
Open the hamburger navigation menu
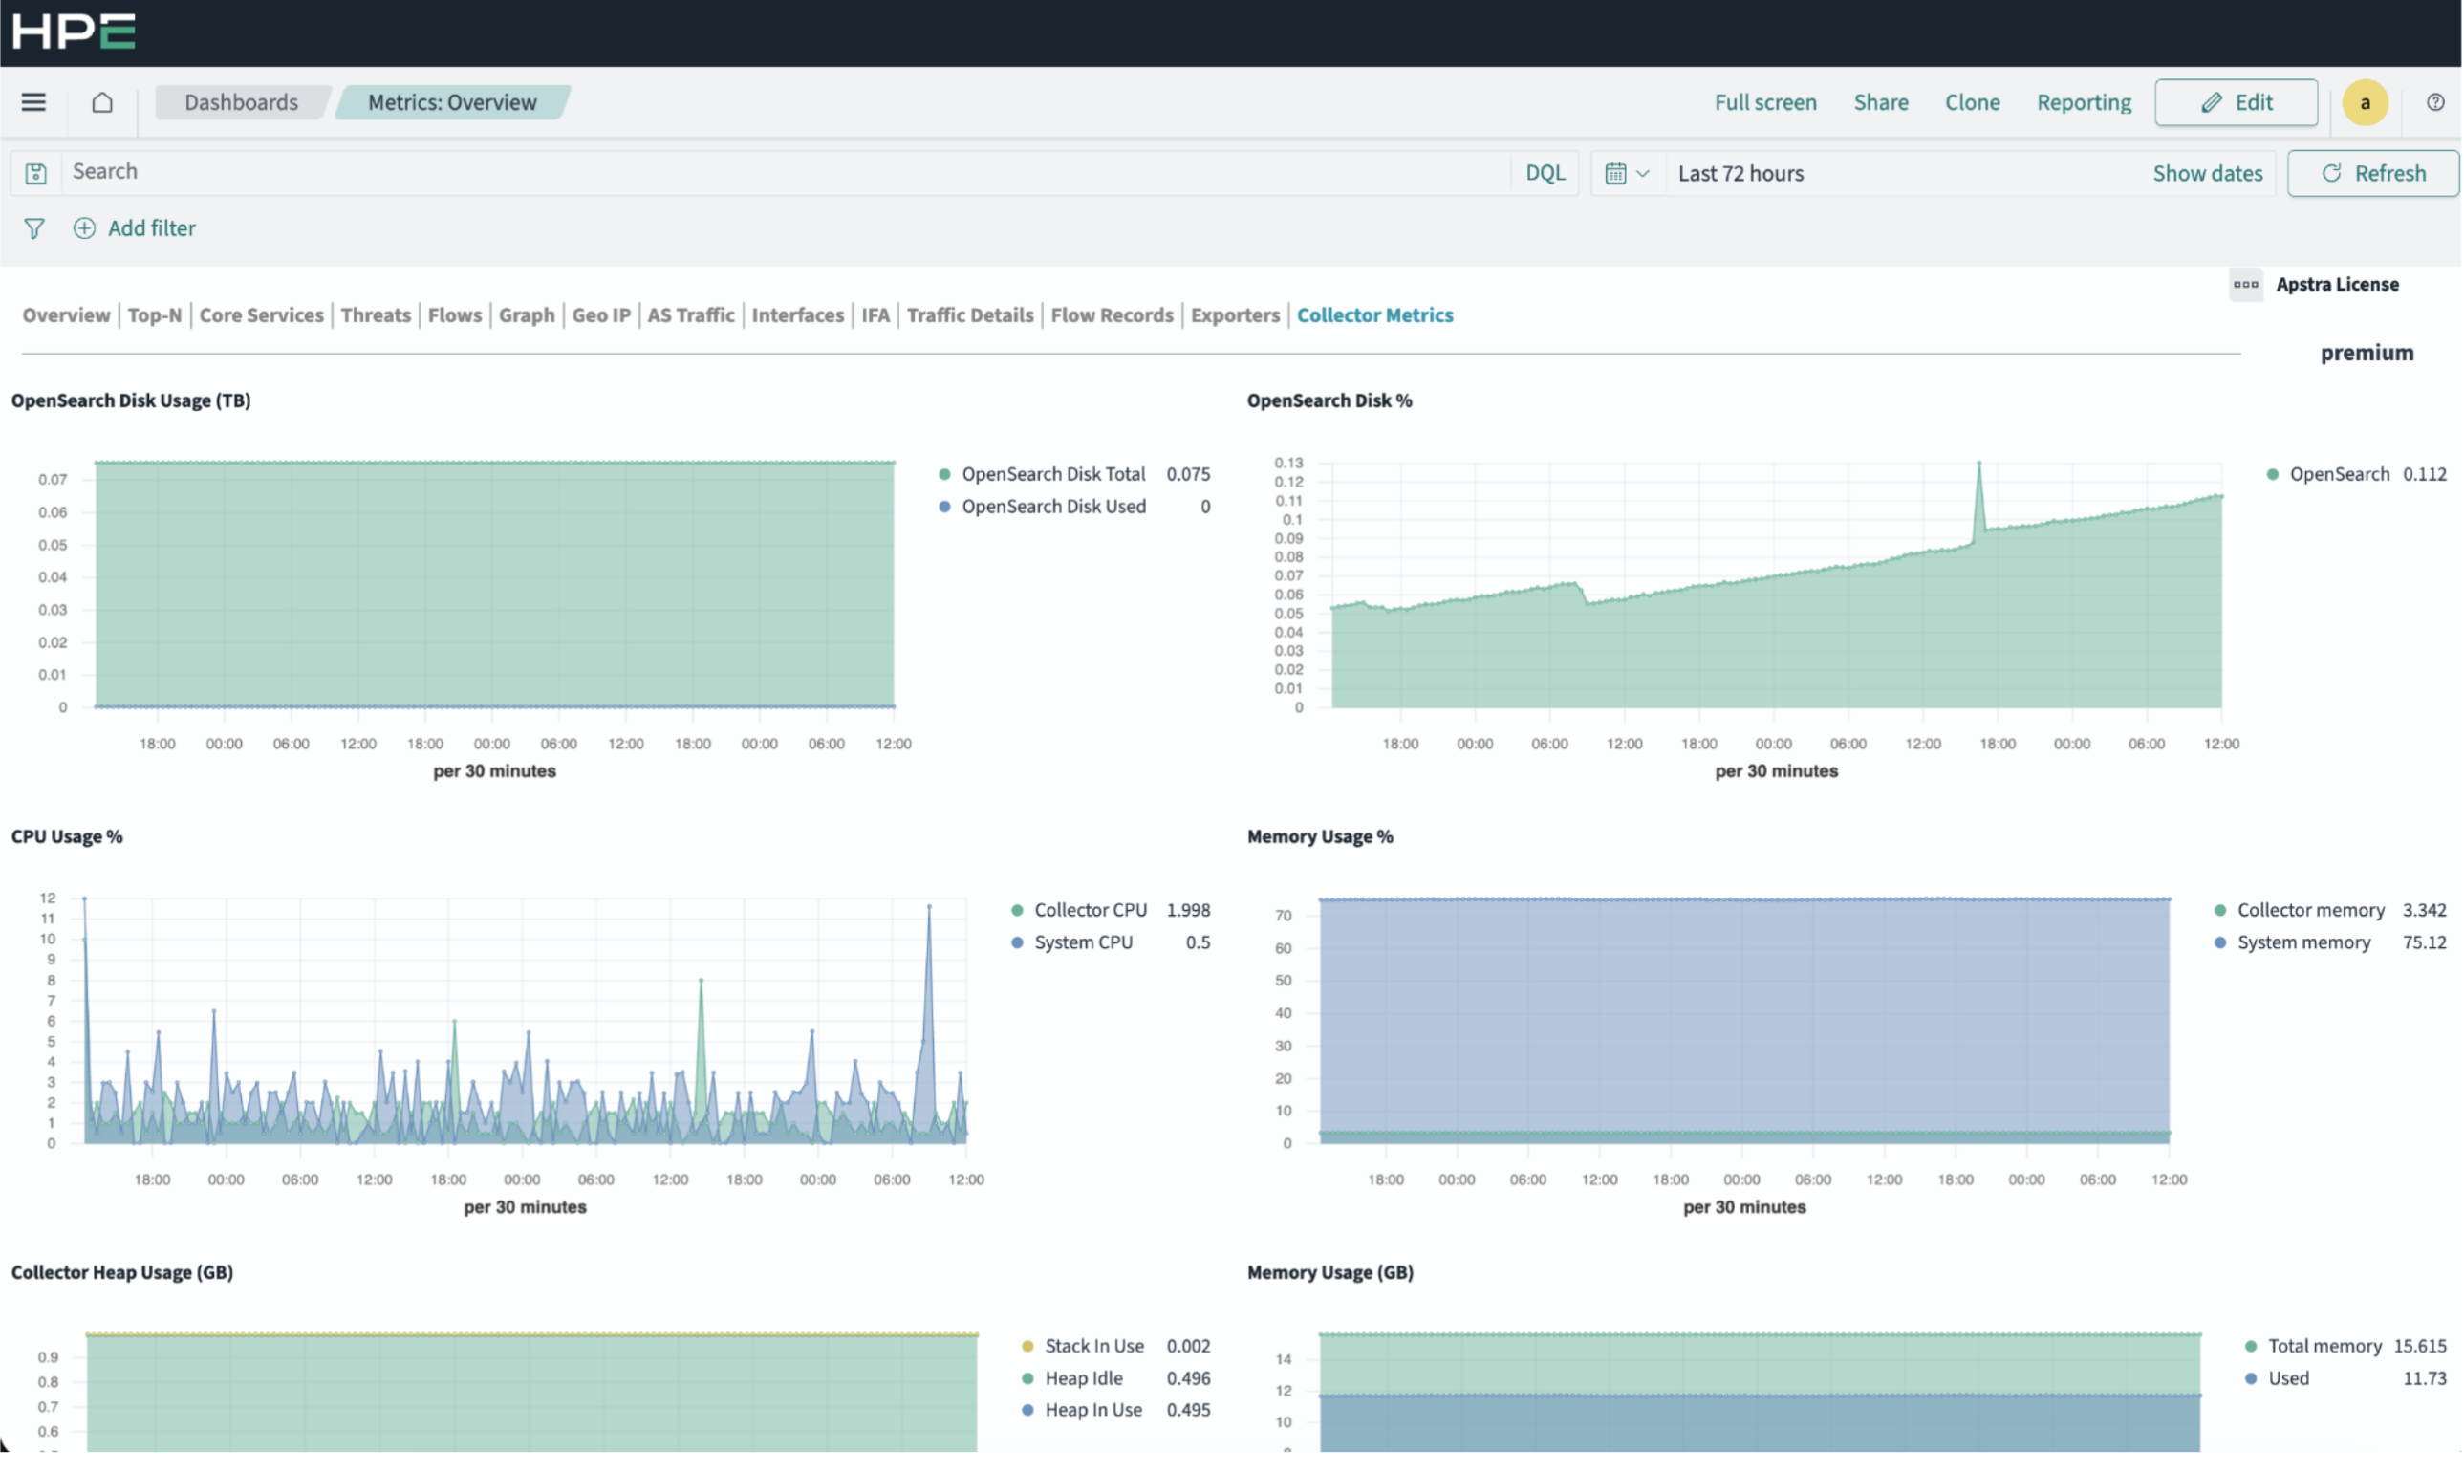(33, 102)
